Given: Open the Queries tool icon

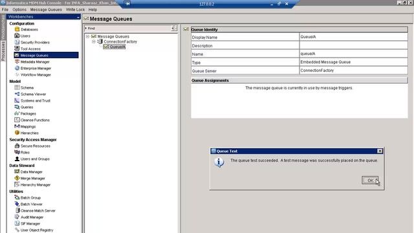Looking at the screenshot, I should point(17,107).
